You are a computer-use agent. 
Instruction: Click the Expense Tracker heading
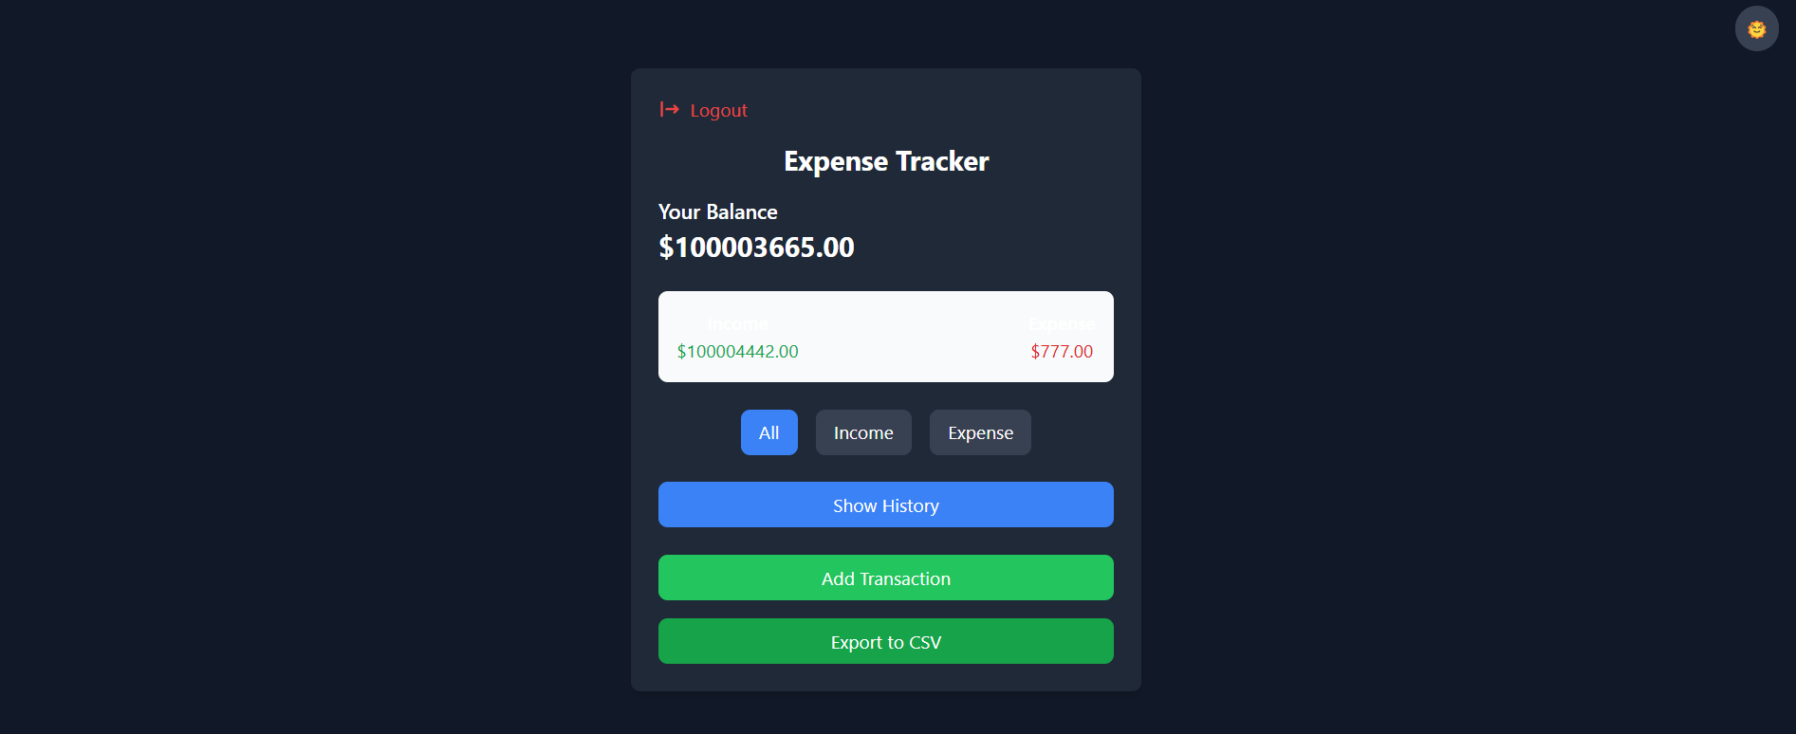886,161
